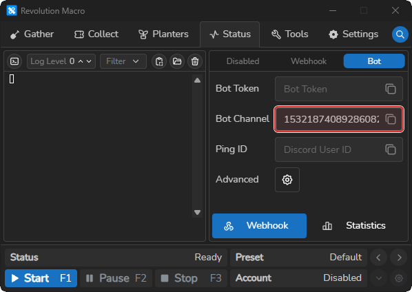Open the Filter dropdown
Image resolution: width=412 pixels, height=292 pixels.
pyautogui.click(x=123, y=61)
